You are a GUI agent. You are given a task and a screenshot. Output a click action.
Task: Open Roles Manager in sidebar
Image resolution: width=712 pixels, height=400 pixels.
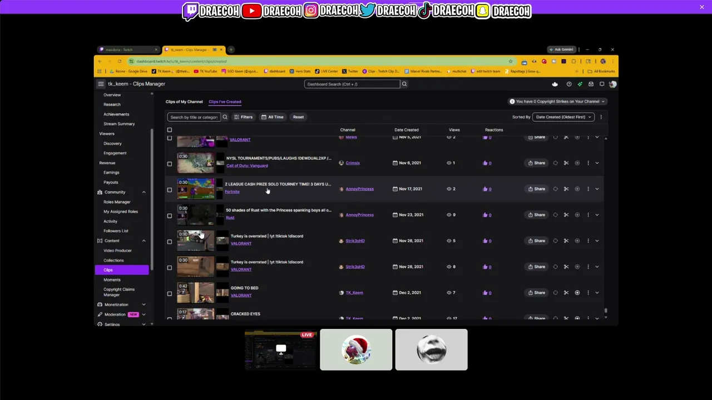click(117, 202)
